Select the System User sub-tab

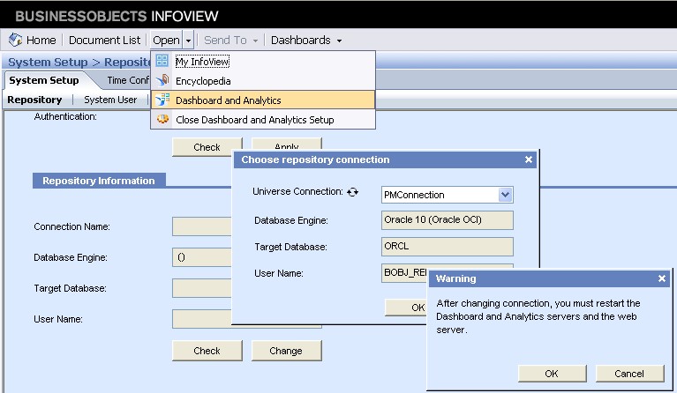pyautogui.click(x=110, y=100)
